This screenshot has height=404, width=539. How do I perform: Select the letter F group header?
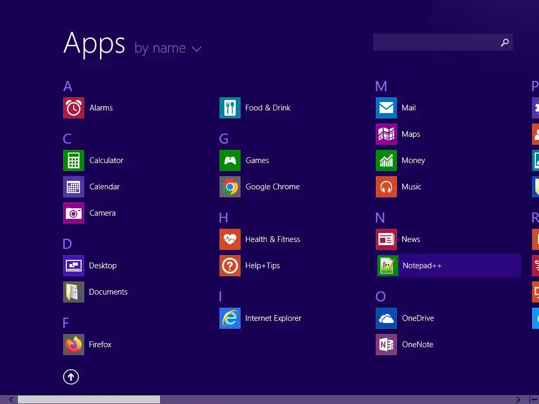pos(66,323)
